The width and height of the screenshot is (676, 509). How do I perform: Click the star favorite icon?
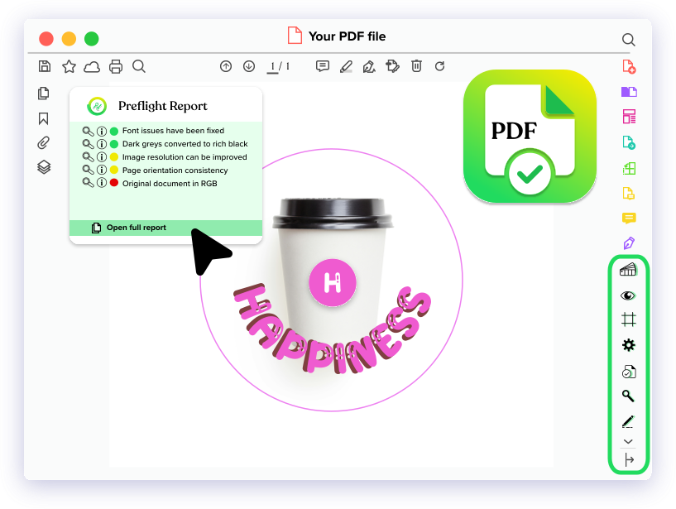coord(69,66)
